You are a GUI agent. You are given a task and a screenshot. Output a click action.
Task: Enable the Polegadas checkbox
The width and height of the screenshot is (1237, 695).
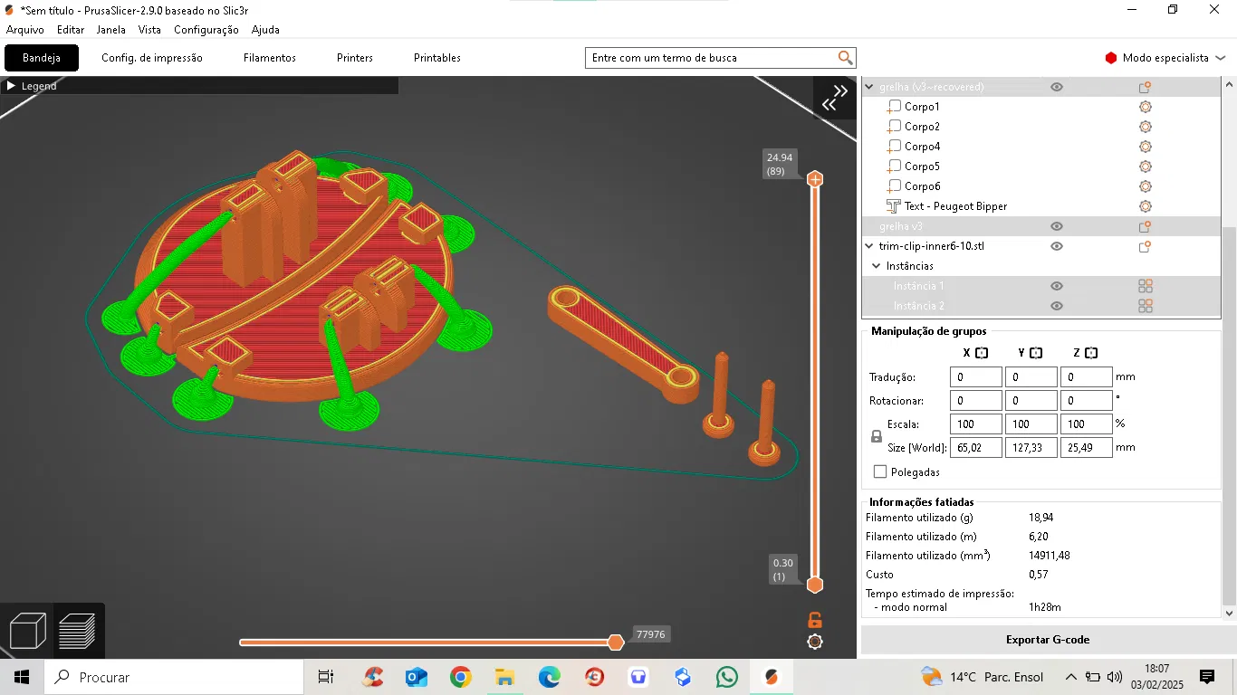[x=880, y=472]
